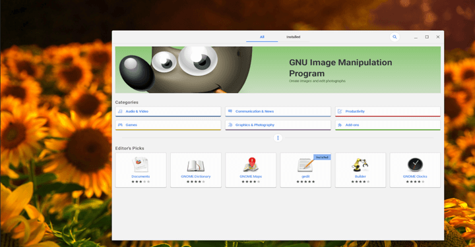Image resolution: width=475 pixels, height=247 pixels.
Task: Open the Graphics & Photography category
Action: click(x=278, y=125)
